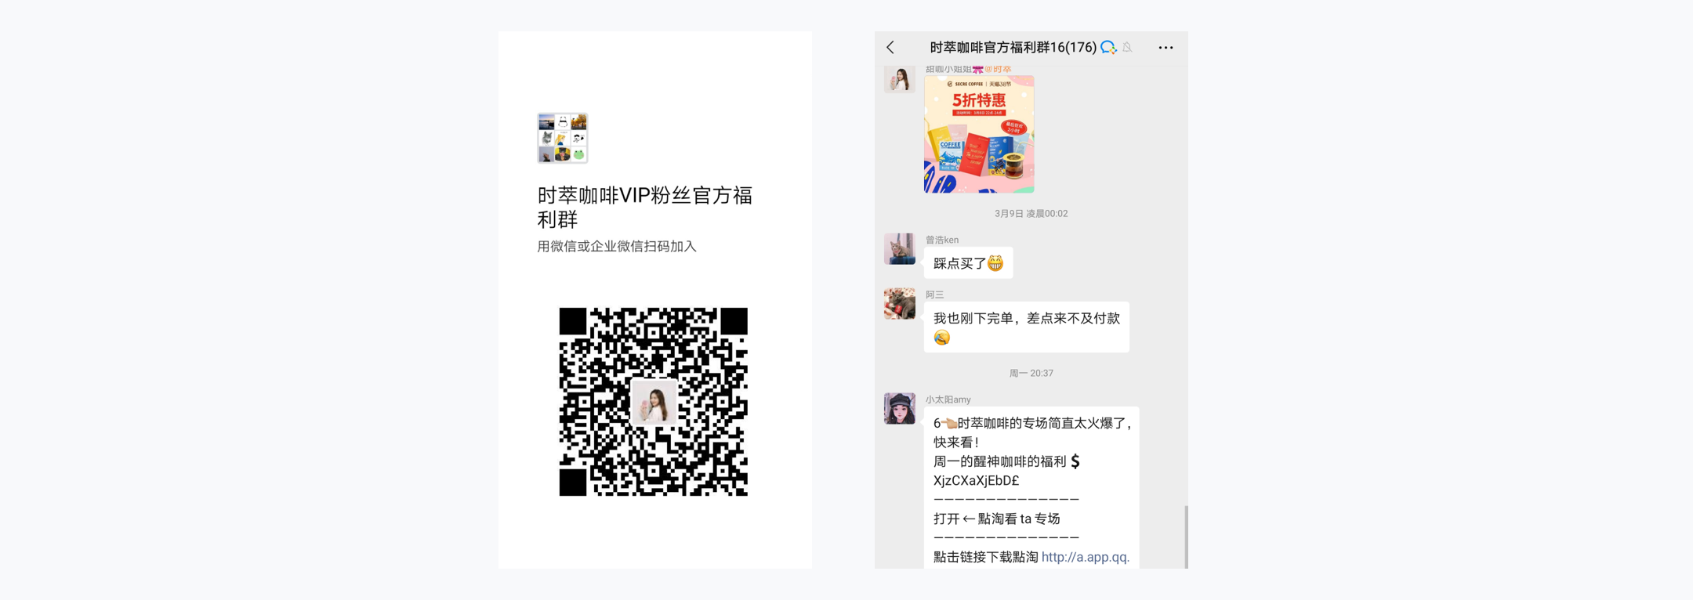
Task: Tap 小太阳amy's avatar
Action: coord(900,408)
